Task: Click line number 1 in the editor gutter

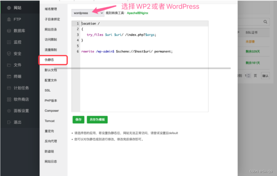Action: [78, 24]
